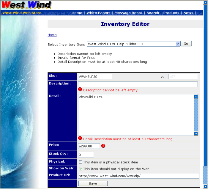Screen dimensions: 208x189
Task: Select Search in the top navigation
Action: (x=153, y=13)
